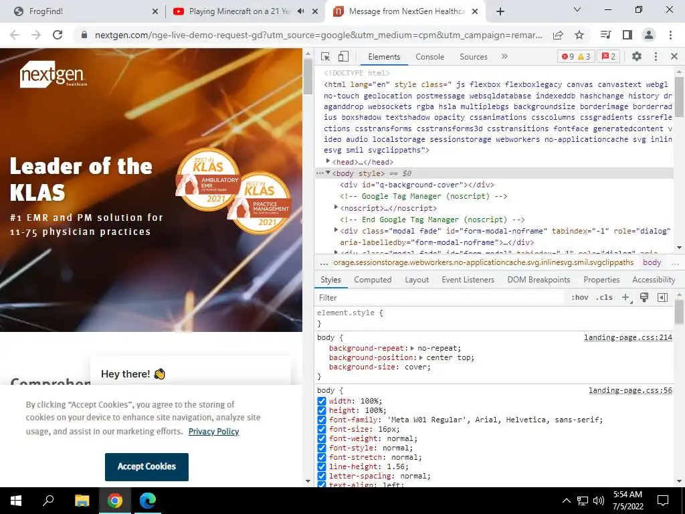The height and width of the screenshot is (514, 685).
Task: Open the DOM Breakpoints tab
Action: coord(539,280)
